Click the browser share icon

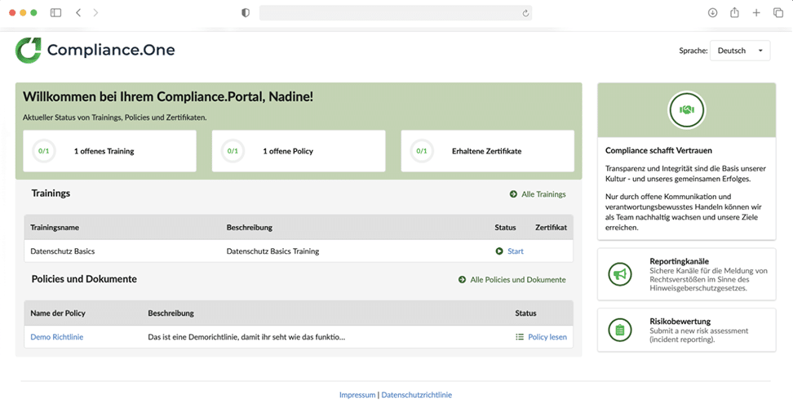pyautogui.click(x=734, y=13)
